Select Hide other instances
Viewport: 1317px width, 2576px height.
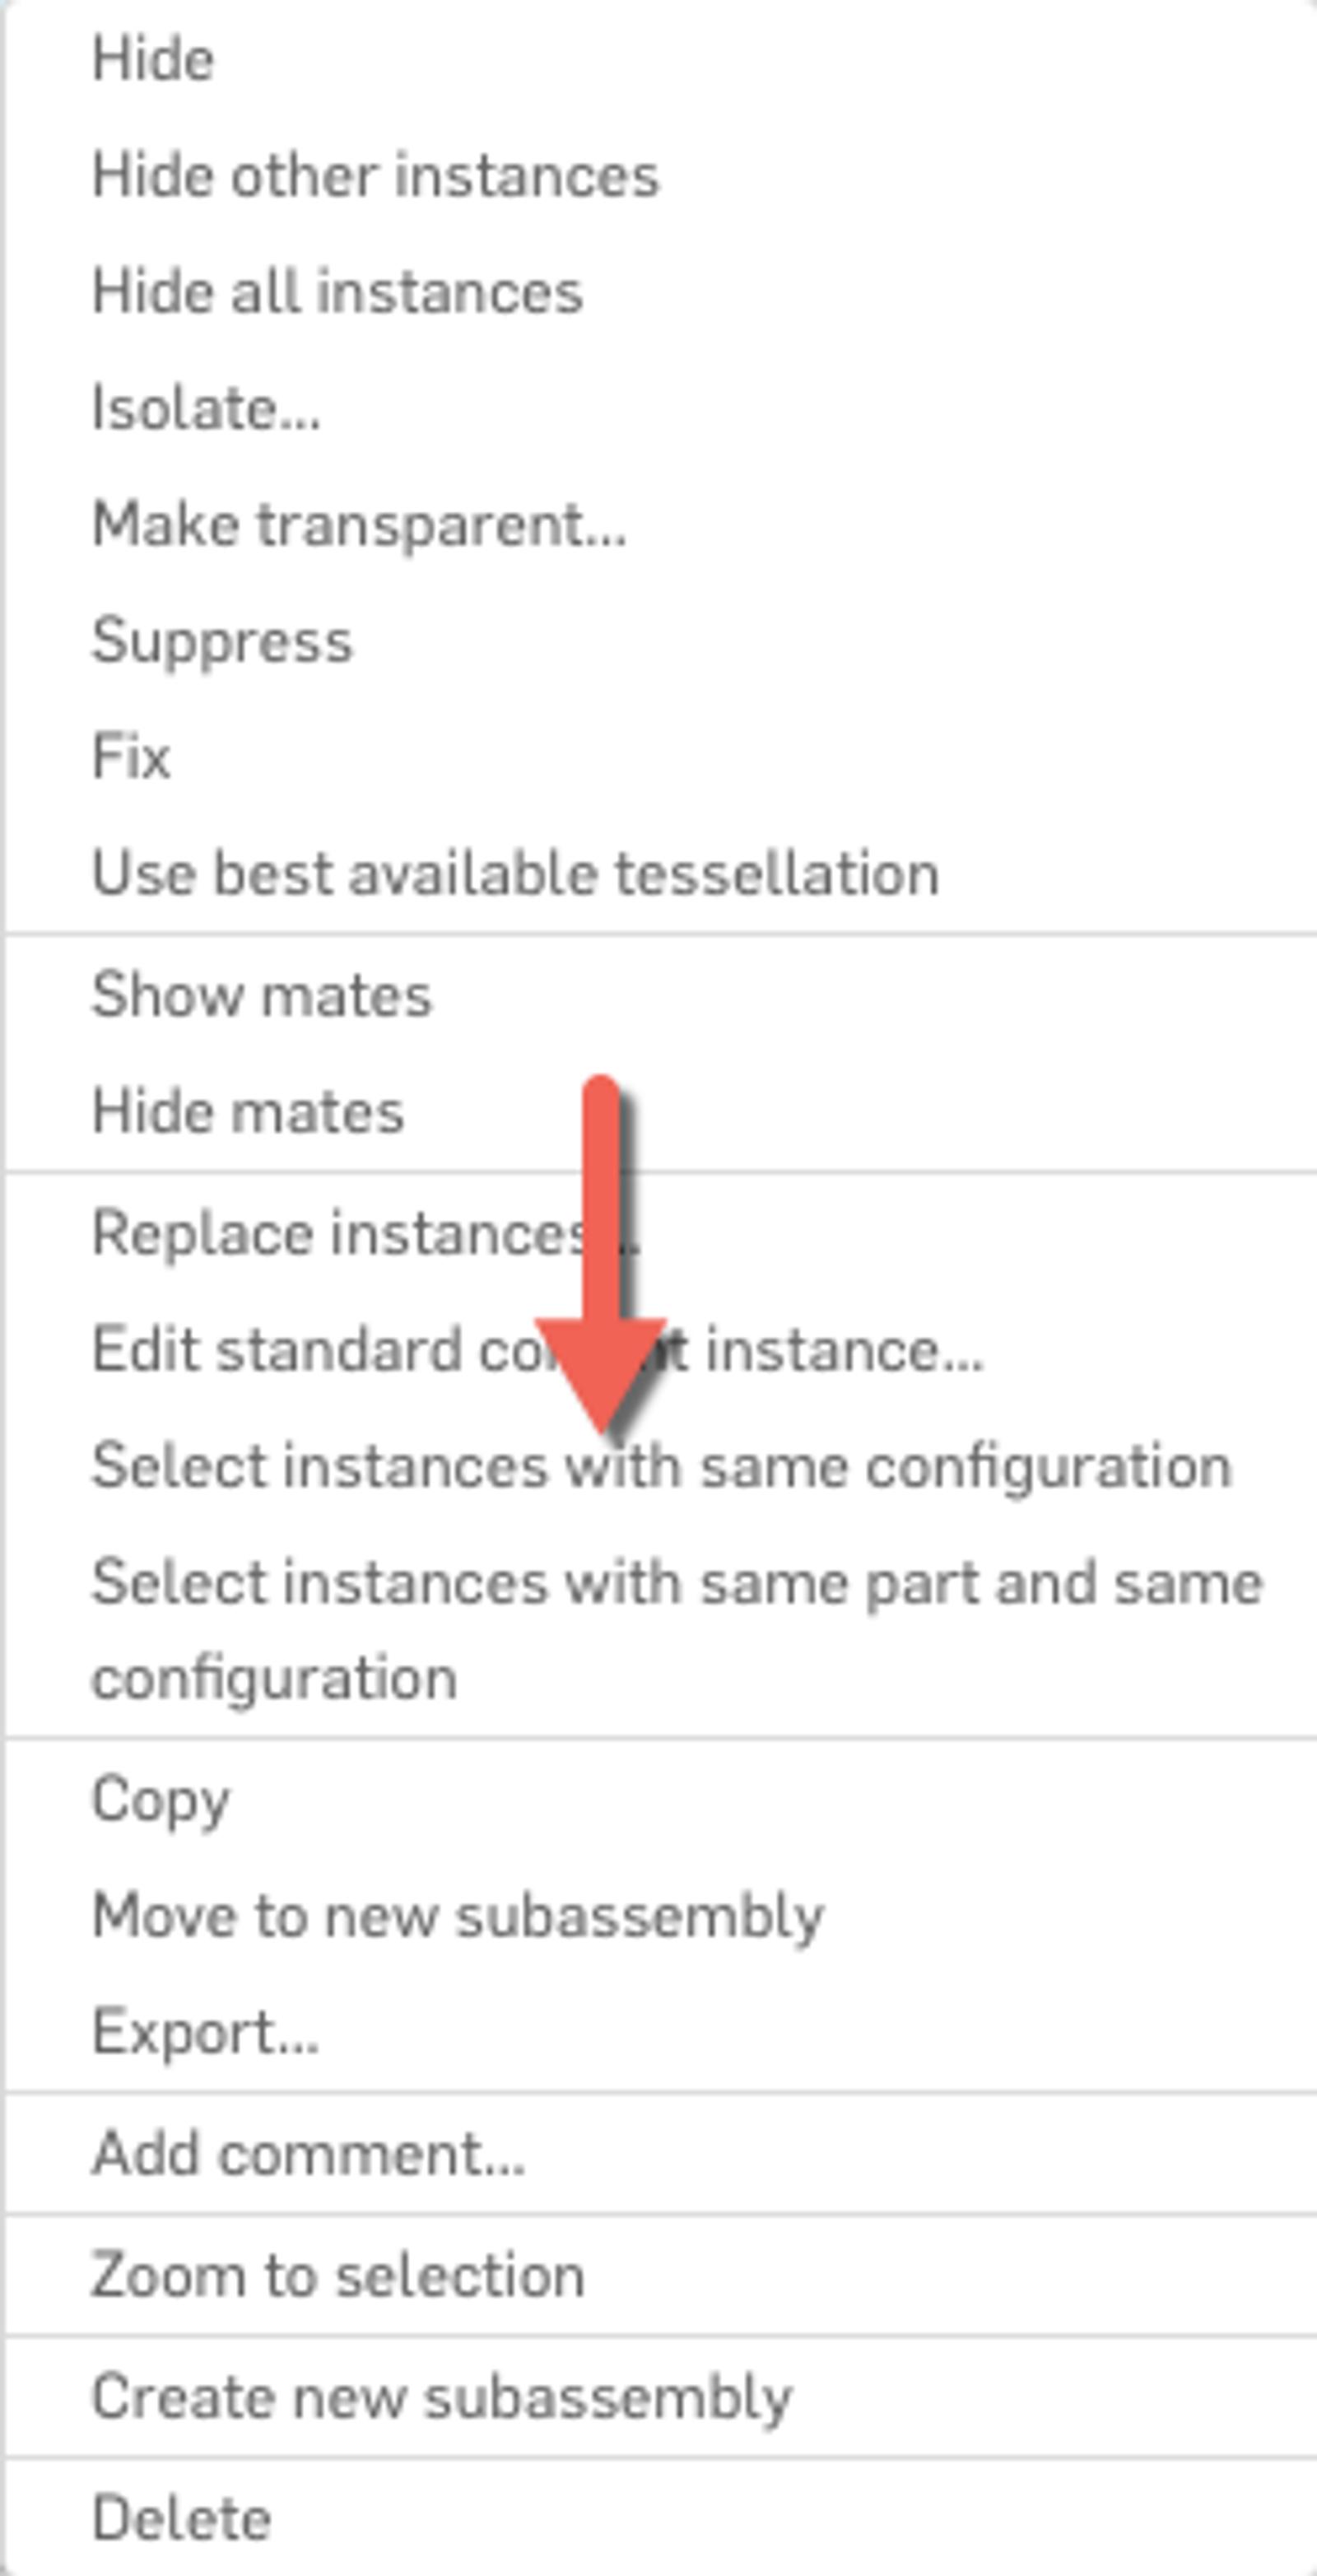tap(375, 176)
